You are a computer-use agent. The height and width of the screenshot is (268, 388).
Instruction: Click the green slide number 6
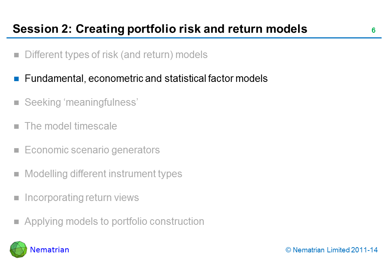coord(373,31)
